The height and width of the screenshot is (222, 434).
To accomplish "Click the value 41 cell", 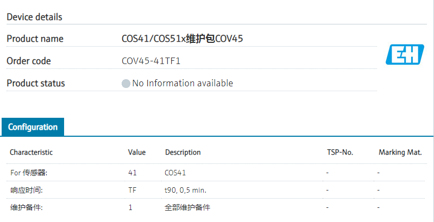I will [x=133, y=173].
